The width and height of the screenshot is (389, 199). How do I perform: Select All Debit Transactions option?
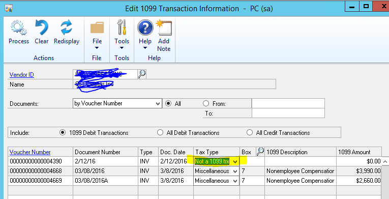tap(160, 133)
